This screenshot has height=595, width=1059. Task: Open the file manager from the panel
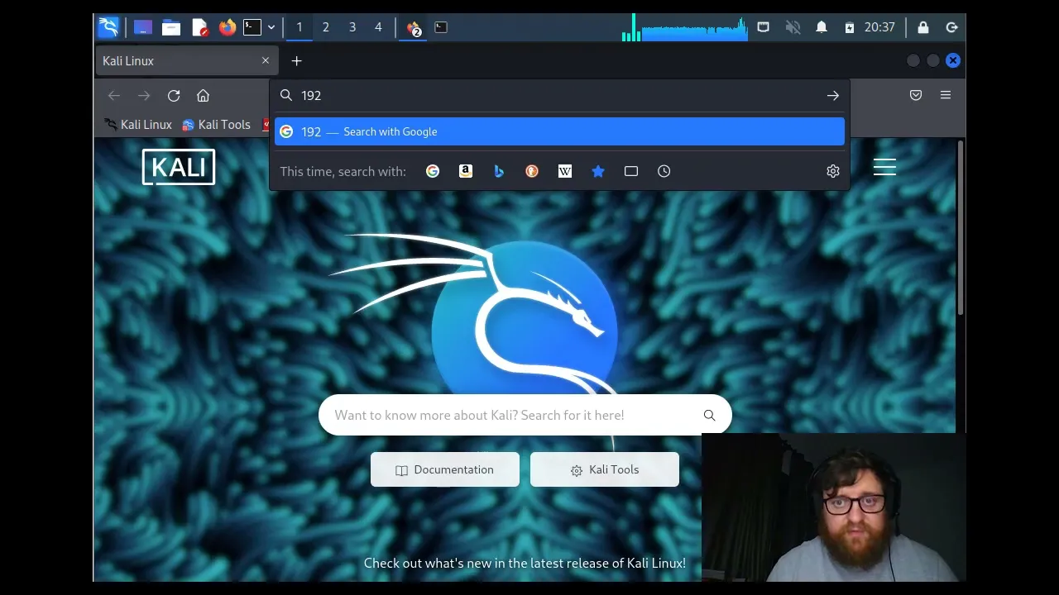click(x=171, y=27)
